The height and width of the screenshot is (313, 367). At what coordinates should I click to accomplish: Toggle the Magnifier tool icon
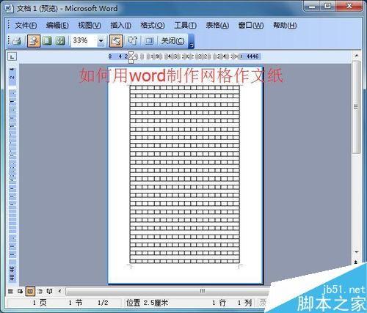34,41
